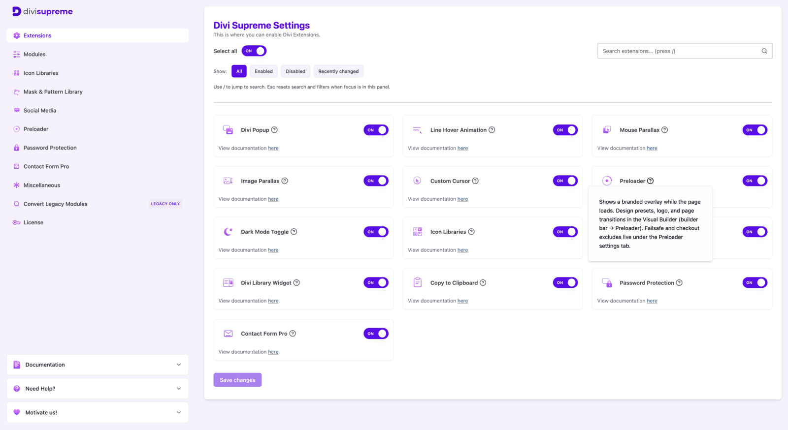Filter by Disabled extensions
This screenshot has width=788, height=430.
295,71
